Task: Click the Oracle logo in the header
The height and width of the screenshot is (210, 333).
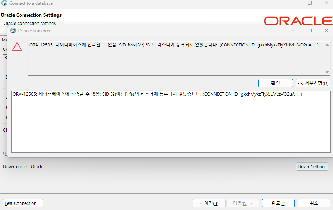Action: [x=298, y=21]
